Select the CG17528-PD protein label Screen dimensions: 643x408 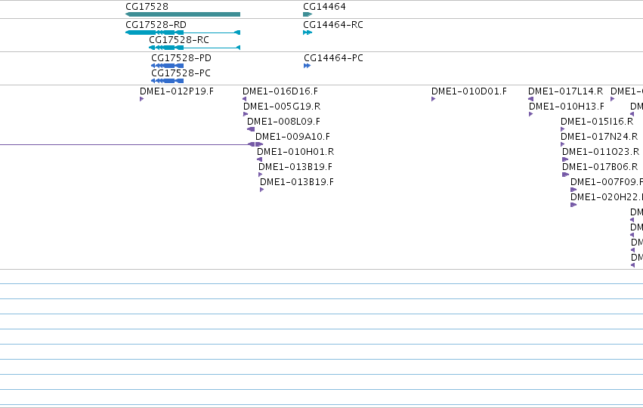coord(181,58)
